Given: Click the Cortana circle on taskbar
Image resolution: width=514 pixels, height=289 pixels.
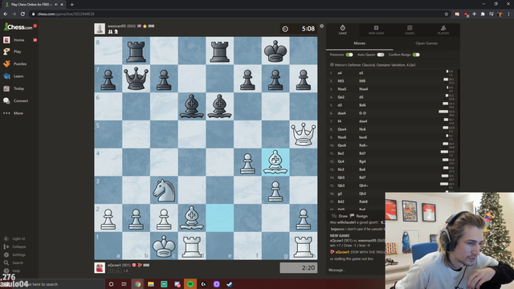Looking at the screenshot, I should tap(111, 284).
